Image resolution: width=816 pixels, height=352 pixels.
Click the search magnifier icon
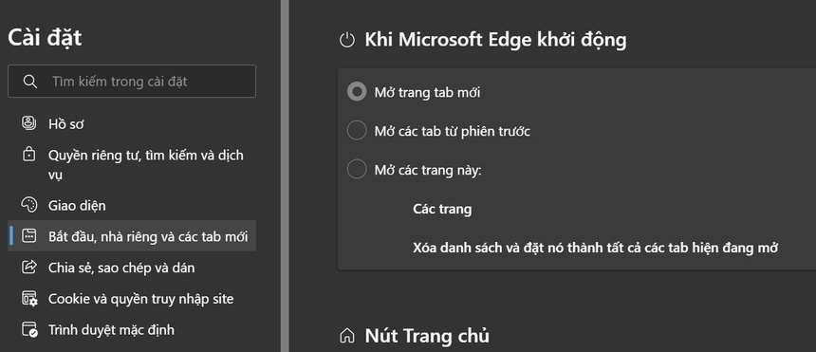30,82
